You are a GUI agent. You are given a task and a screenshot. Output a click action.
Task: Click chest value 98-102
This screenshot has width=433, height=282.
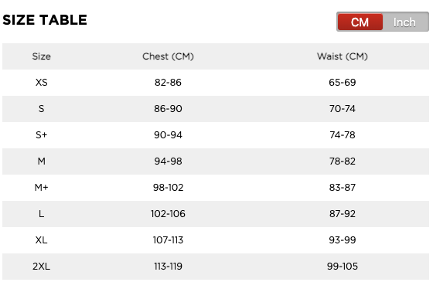coord(168,188)
